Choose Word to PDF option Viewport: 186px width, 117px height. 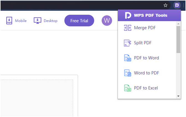tap(147, 73)
